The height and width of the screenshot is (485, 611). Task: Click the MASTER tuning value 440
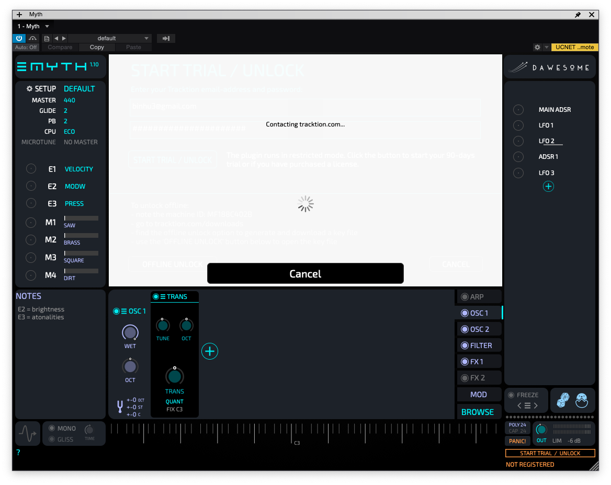[70, 100]
